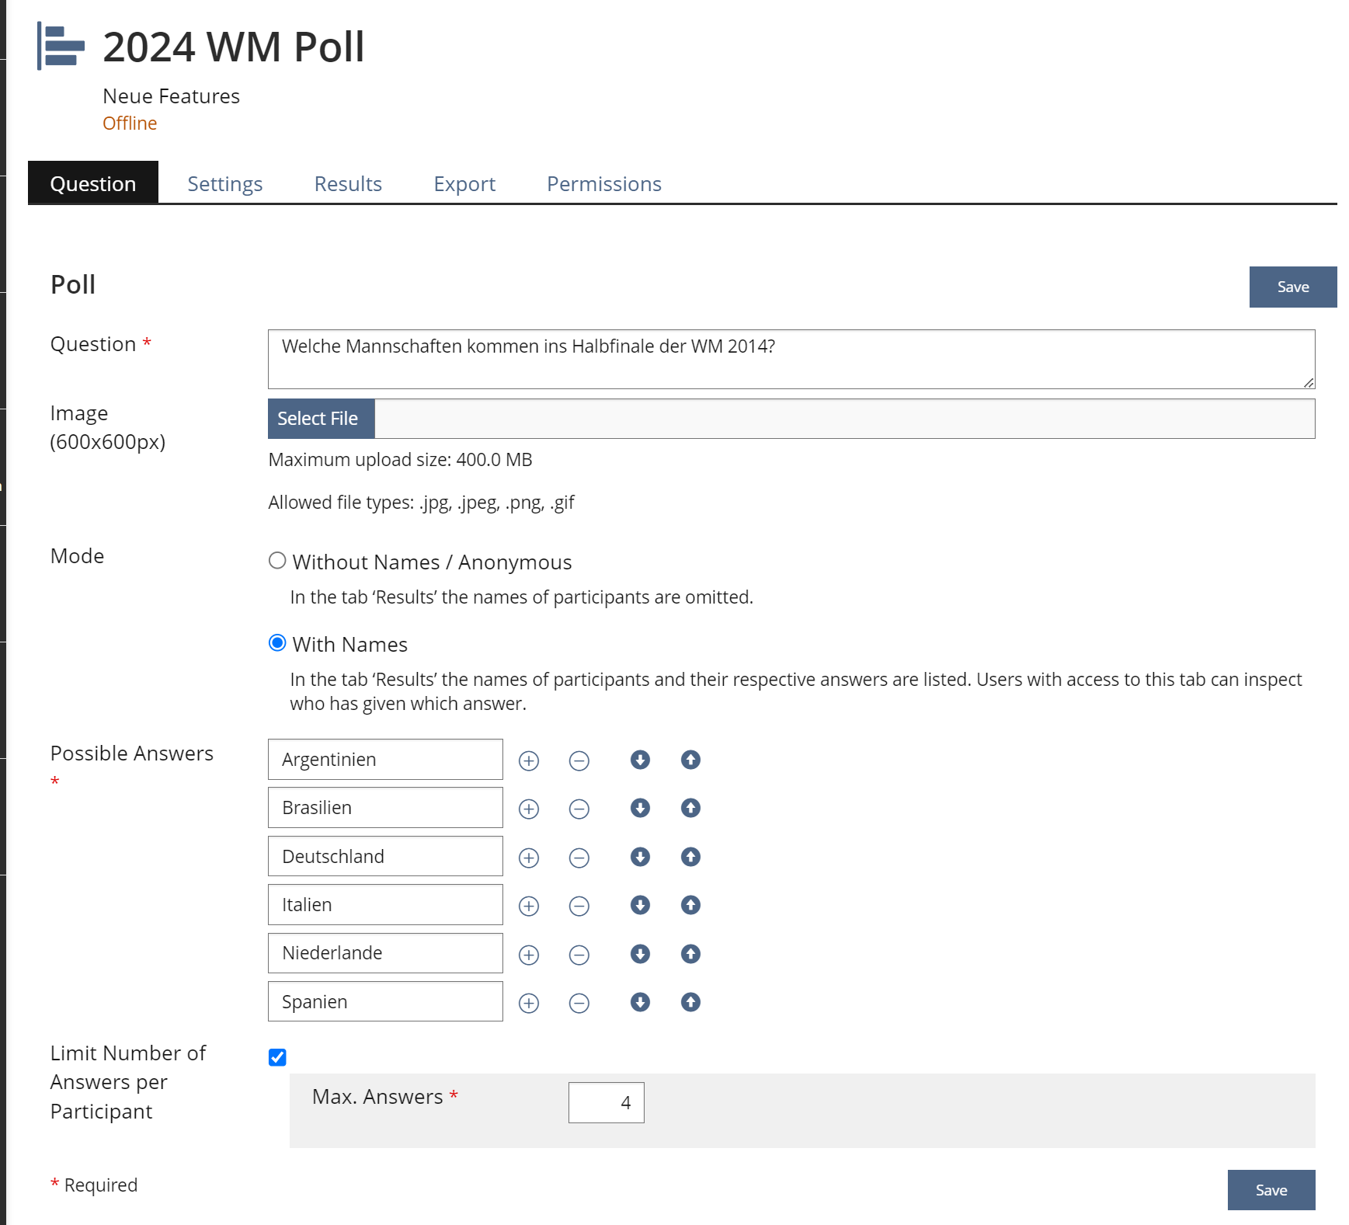Move Italien answer up

coord(690,905)
